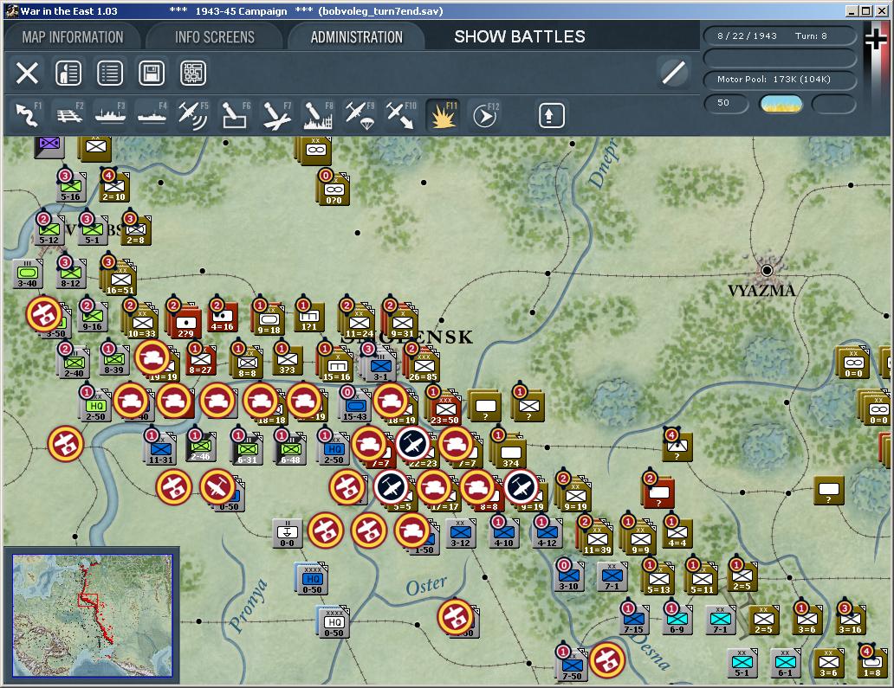Image resolution: width=894 pixels, height=688 pixels.
Task: Select the F2 rail mode icon
Action: point(69,114)
